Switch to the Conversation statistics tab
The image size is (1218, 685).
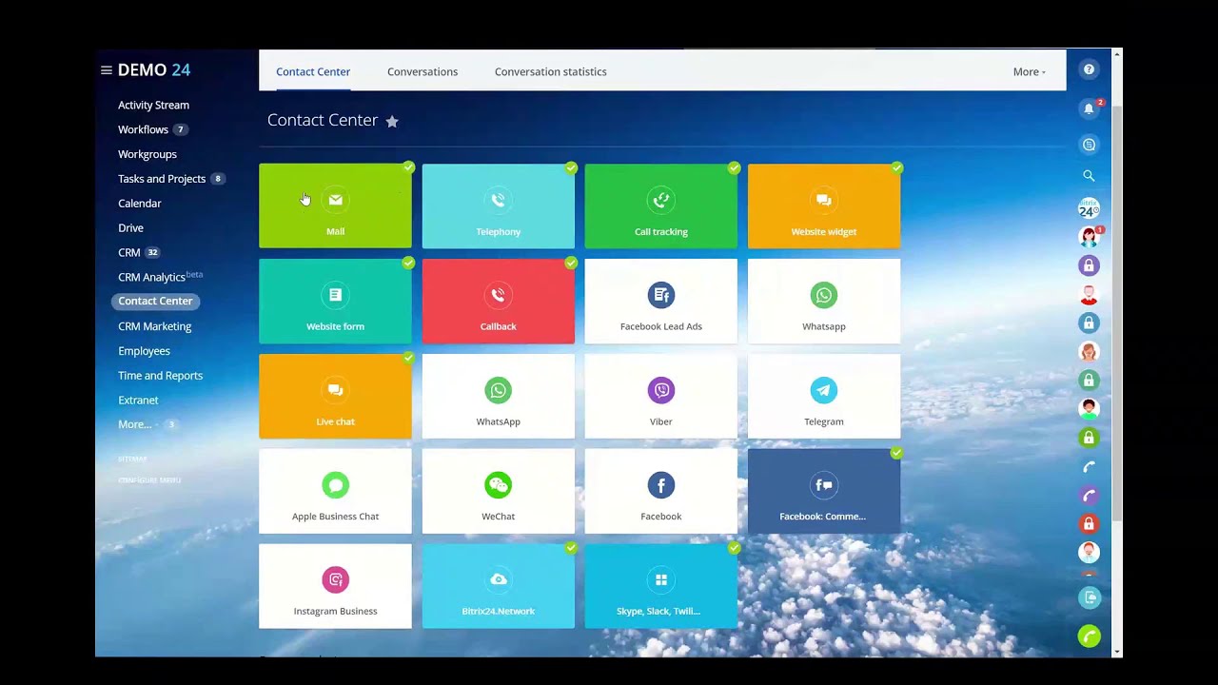coord(550,71)
